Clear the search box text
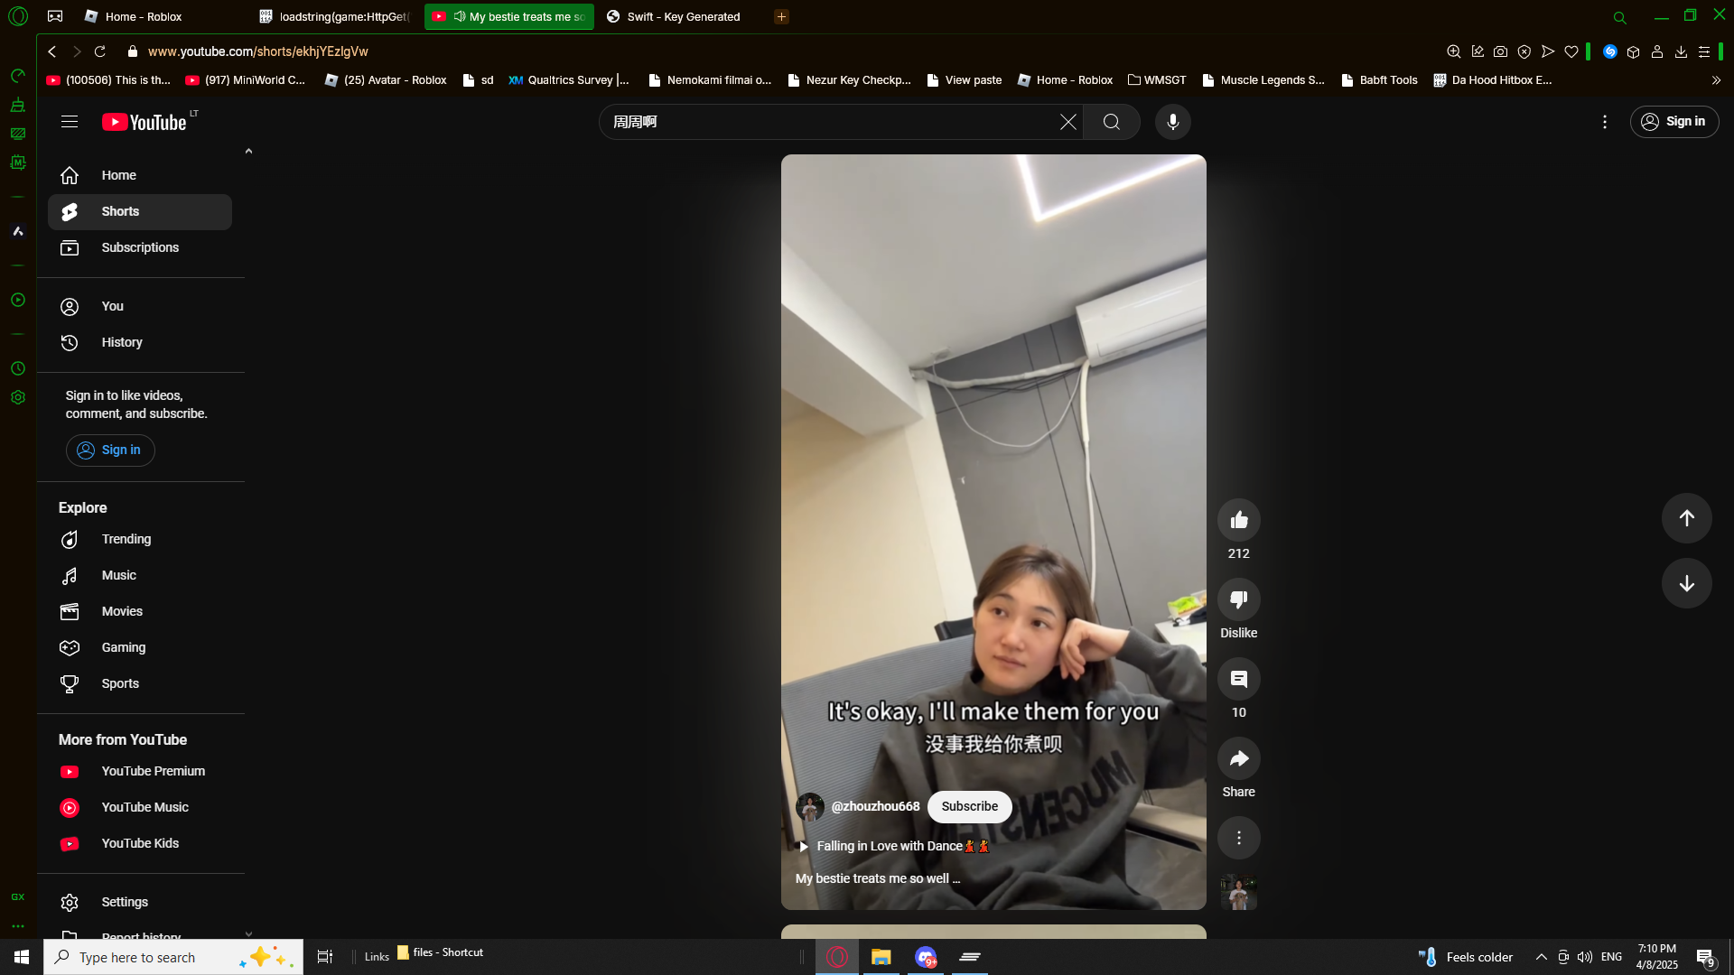The image size is (1734, 975). point(1067,122)
